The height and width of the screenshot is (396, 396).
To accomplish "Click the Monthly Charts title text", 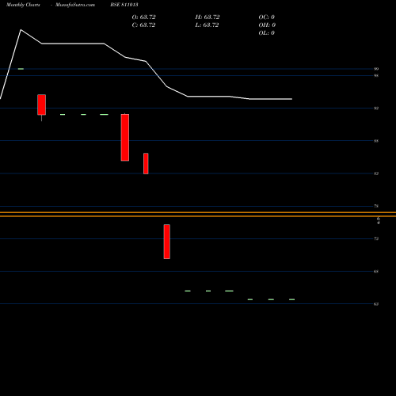I will tap(23, 5).
